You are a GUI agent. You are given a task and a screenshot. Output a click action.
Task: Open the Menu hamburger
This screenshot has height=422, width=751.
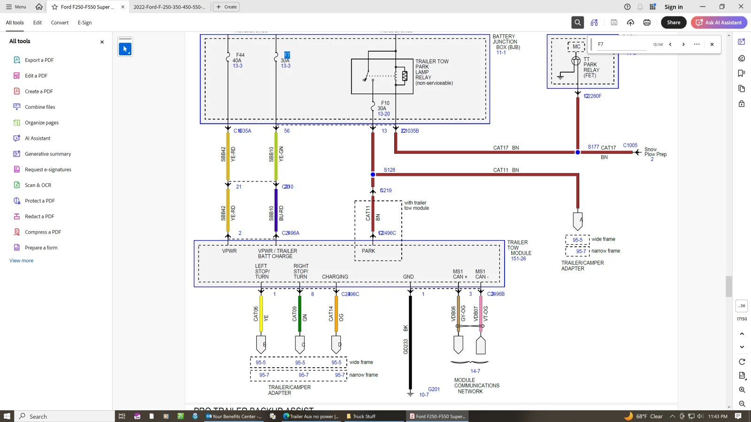point(16,7)
